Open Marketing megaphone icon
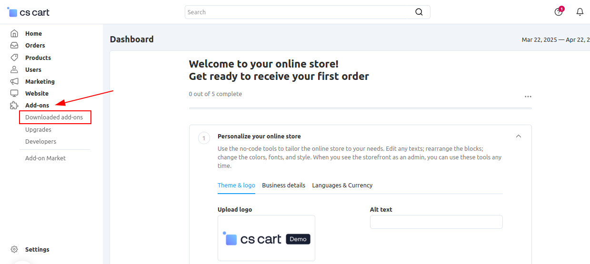 14,81
